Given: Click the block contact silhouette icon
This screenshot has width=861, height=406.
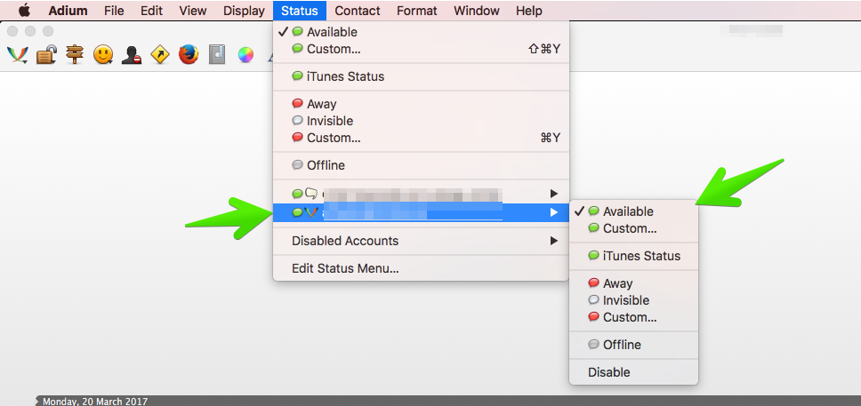Looking at the screenshot, I should (132, 55).
